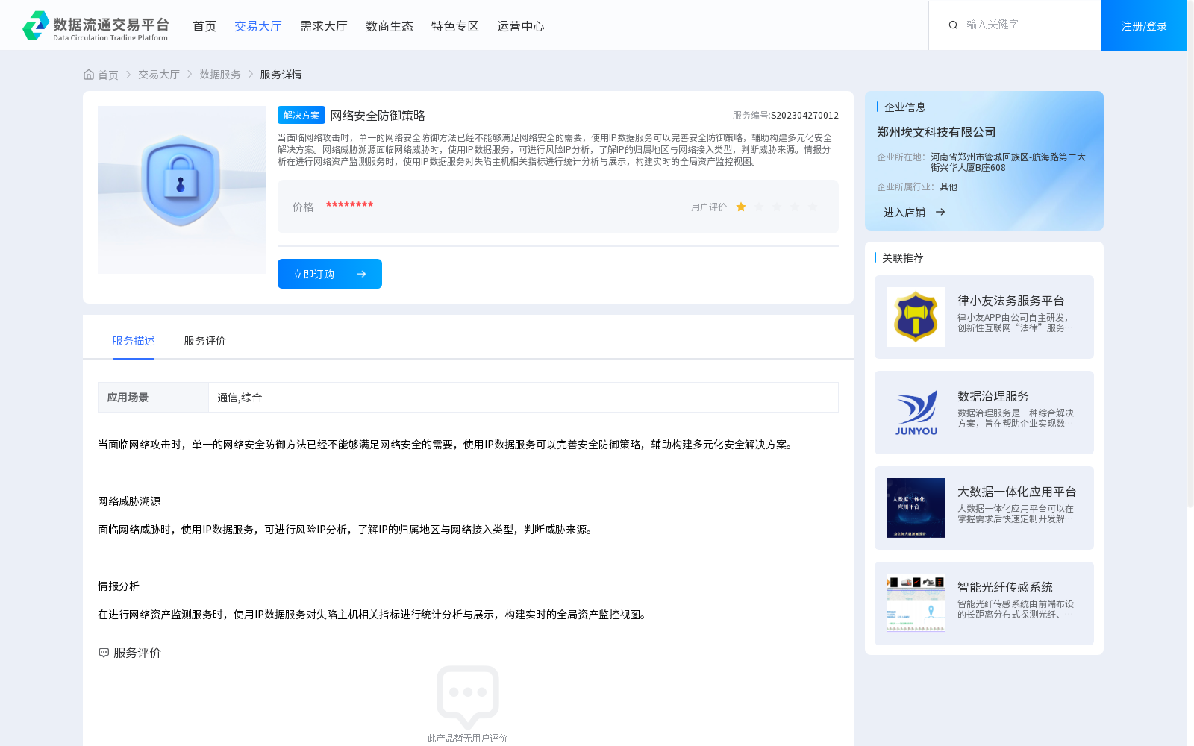Click the platform logo icon

pyautogui.click(x=36, y=25)
